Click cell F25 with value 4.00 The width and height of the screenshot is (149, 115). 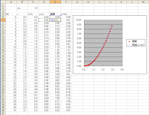click(x=66, y=77)
